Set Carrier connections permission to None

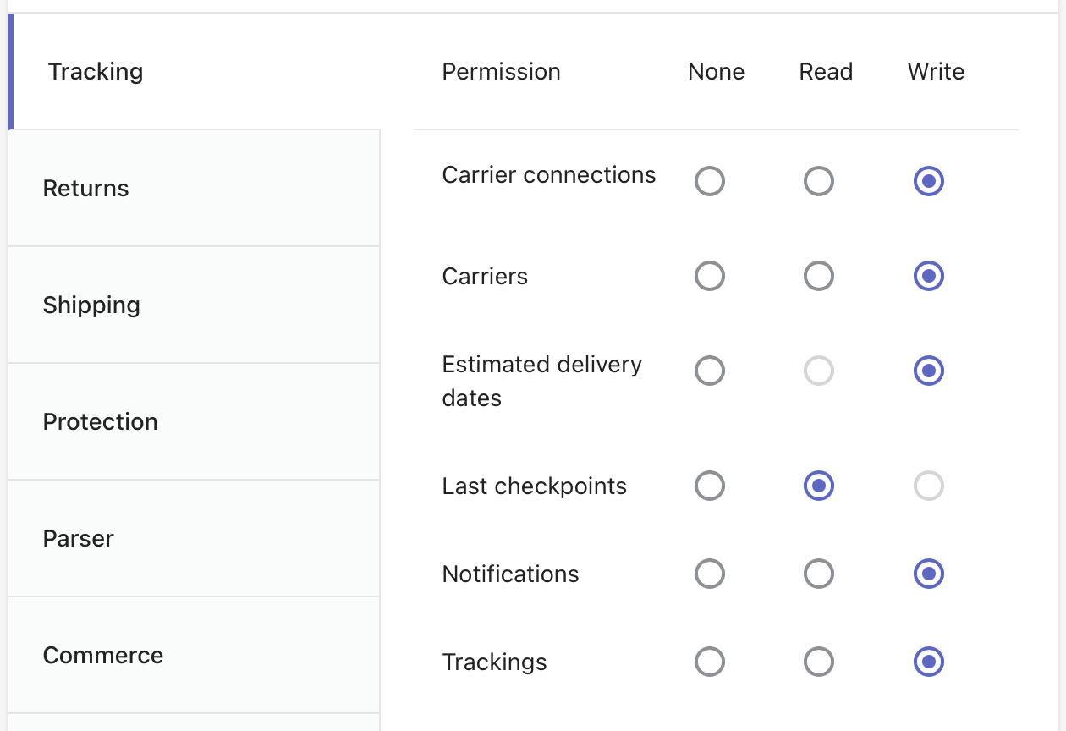709,181
